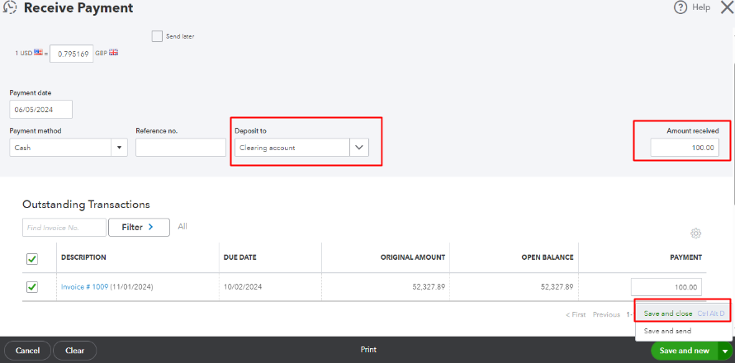Tick the Send later checkbox
Image resolution: width=735 pixels, height=363 pixels.
pos(157,36)
